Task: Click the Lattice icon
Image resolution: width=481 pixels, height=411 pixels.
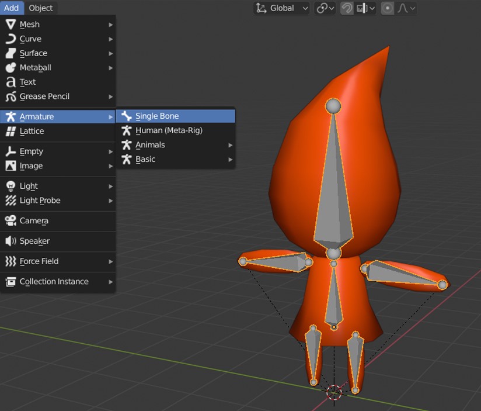Action: point(11,131)
